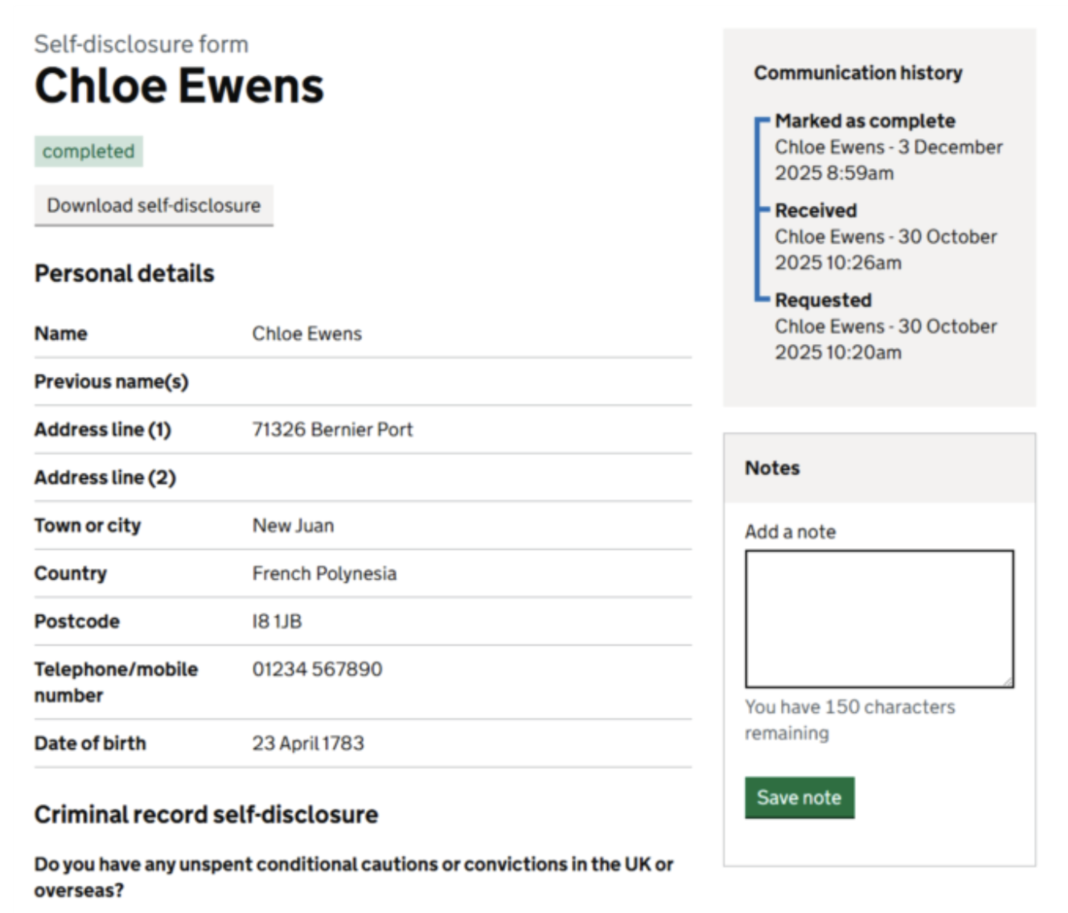Click the green completed status tag
1068x913 pixels.
[88, 152]
